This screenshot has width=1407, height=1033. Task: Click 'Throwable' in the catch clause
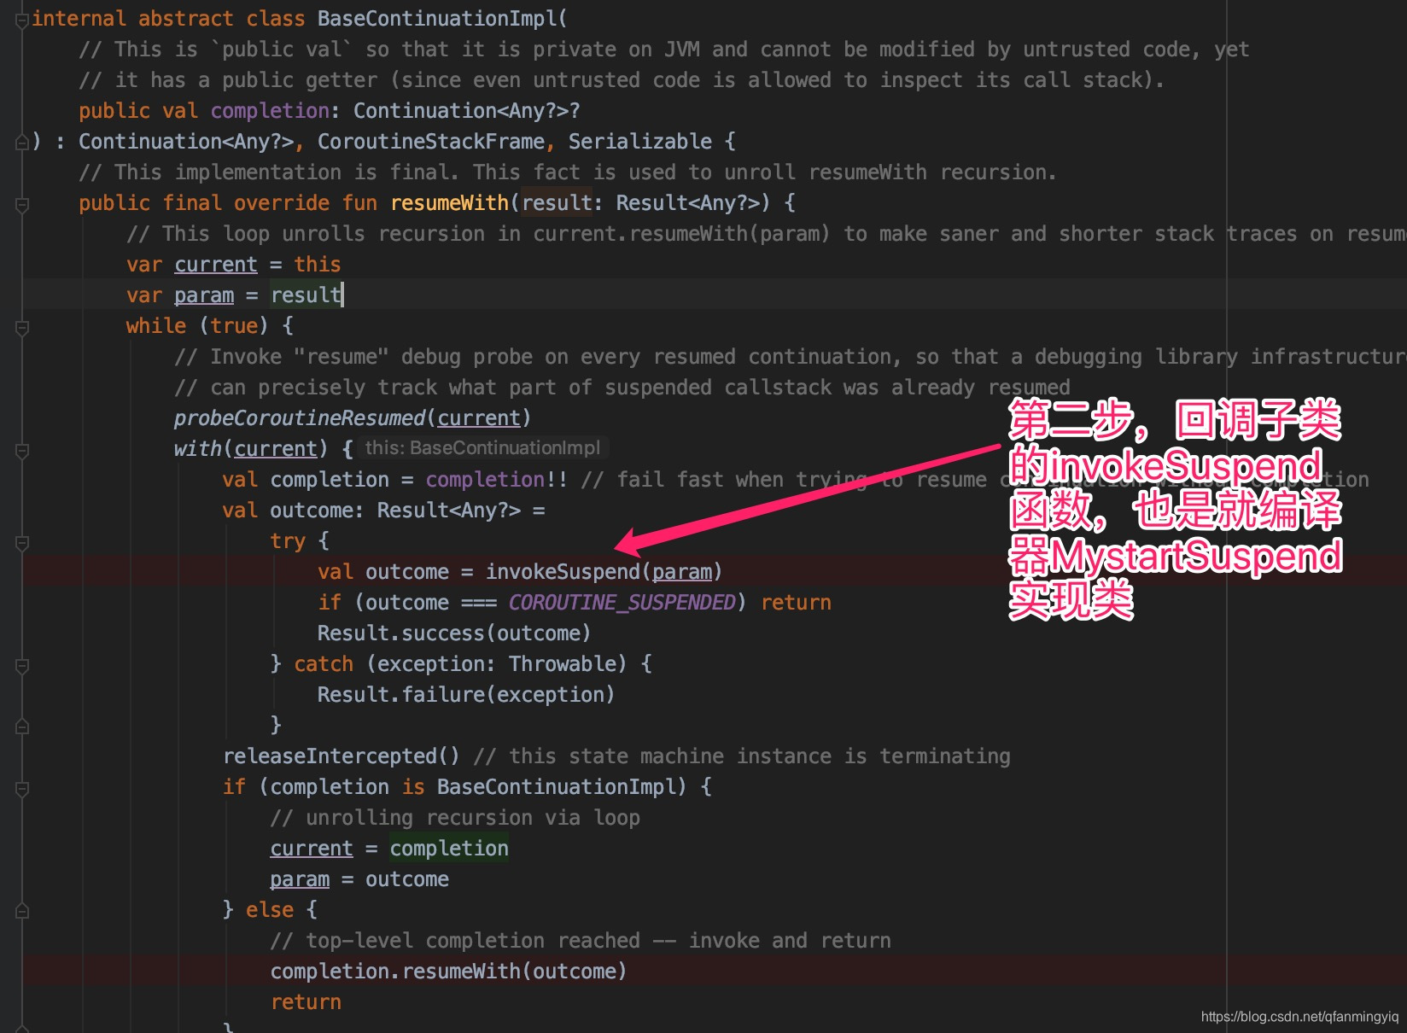click(x=563, y=664)
